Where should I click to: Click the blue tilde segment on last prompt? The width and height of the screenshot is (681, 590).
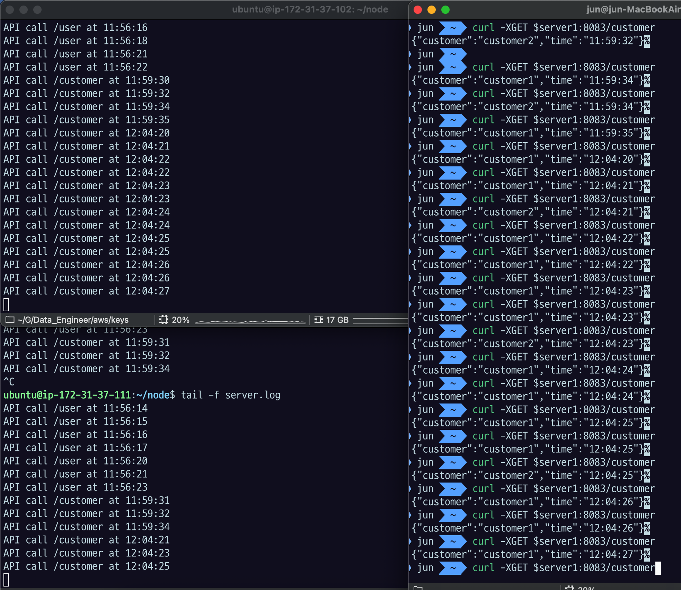coord(452,568)
